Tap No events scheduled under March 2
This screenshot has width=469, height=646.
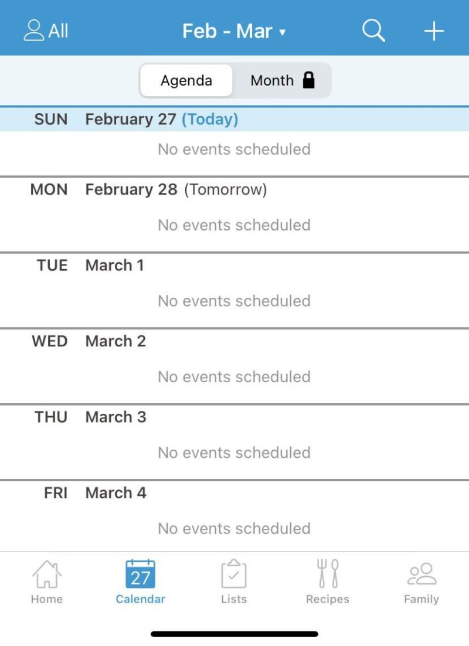point(234,377)
